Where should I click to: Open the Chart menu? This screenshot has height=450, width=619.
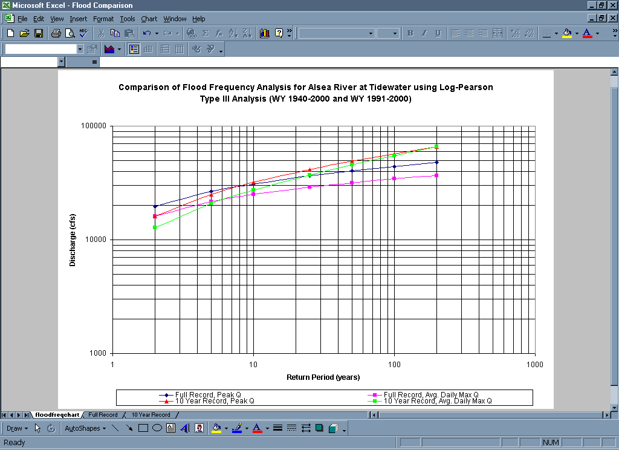click(x=149, y=19)
